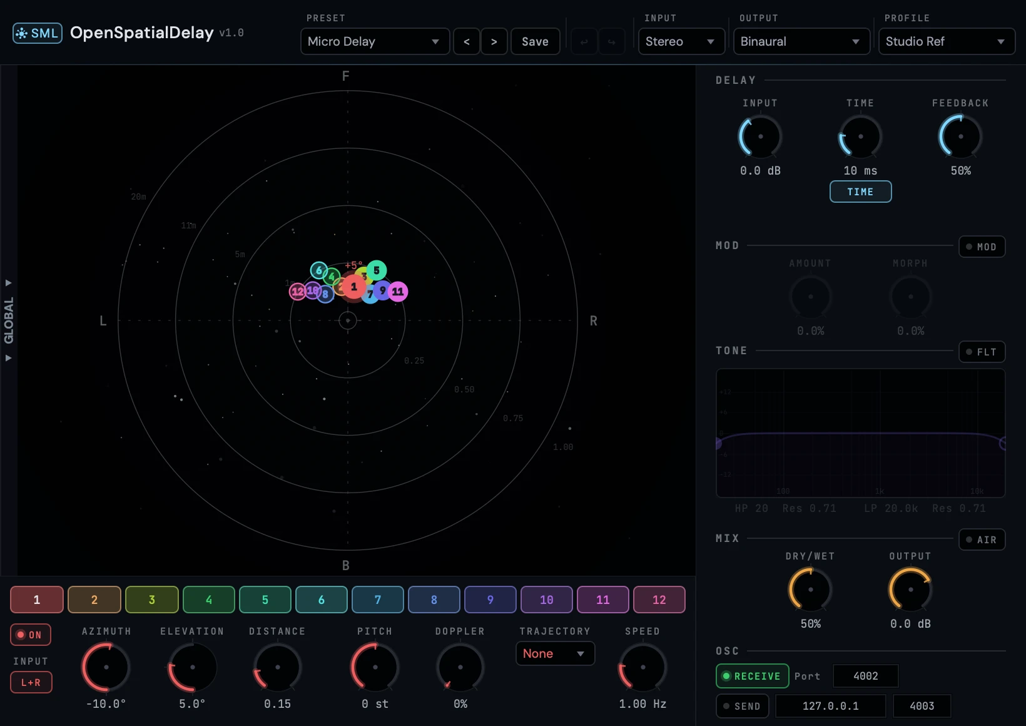Click the Distance knob

277,667
